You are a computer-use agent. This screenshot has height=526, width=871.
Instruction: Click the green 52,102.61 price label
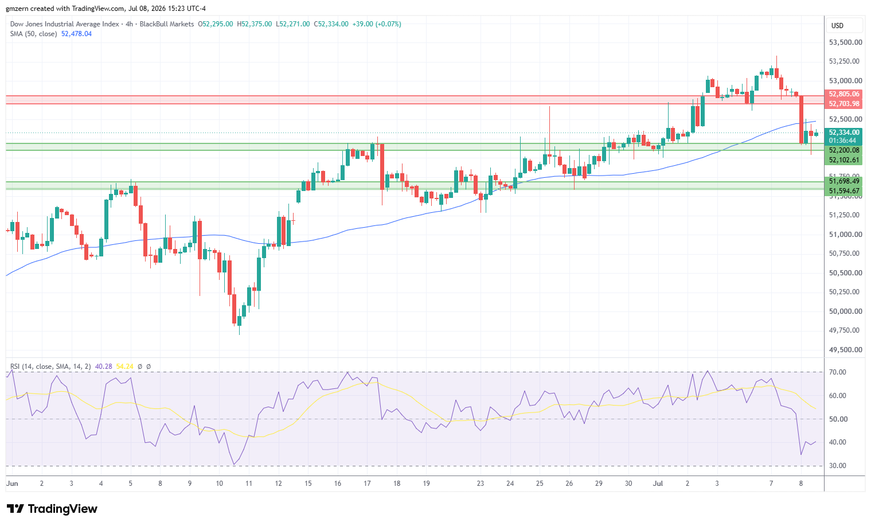pyautogui.click(x=844, y=161)
